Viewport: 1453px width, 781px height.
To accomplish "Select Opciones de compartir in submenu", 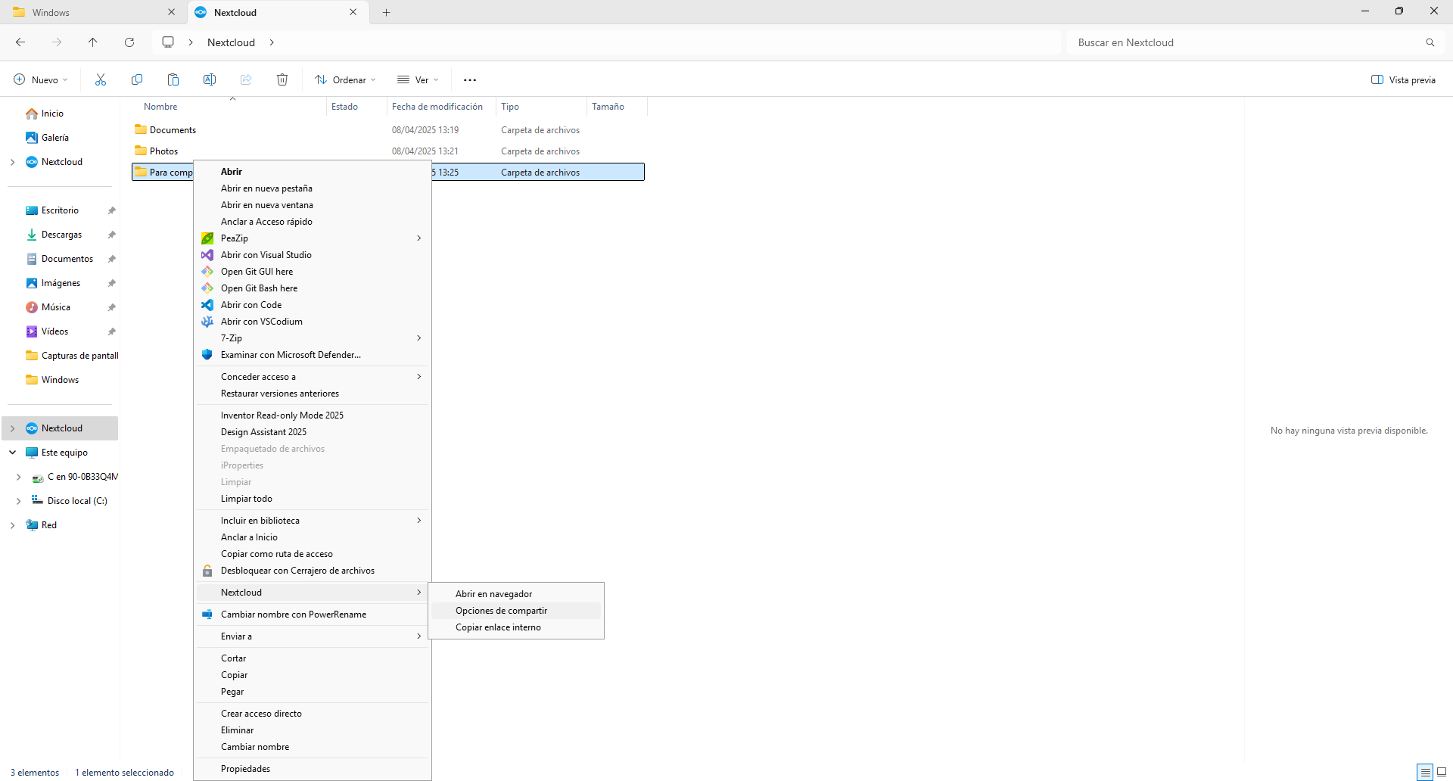I will [x=516, y=611].
